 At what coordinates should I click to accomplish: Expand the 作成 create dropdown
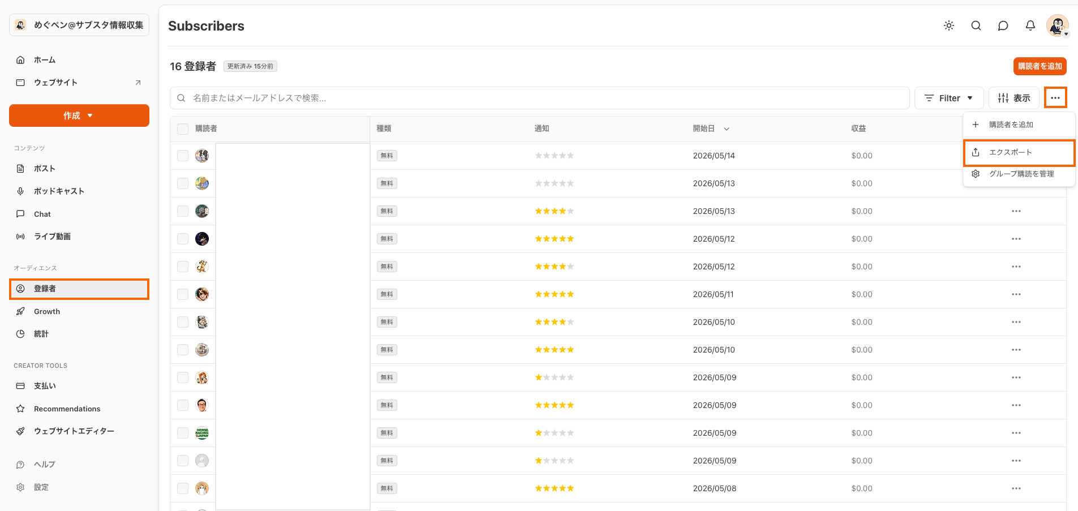point(79,115)
